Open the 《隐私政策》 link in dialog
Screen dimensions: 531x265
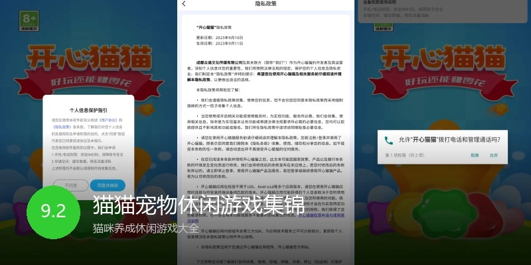[x=62, y=127]
